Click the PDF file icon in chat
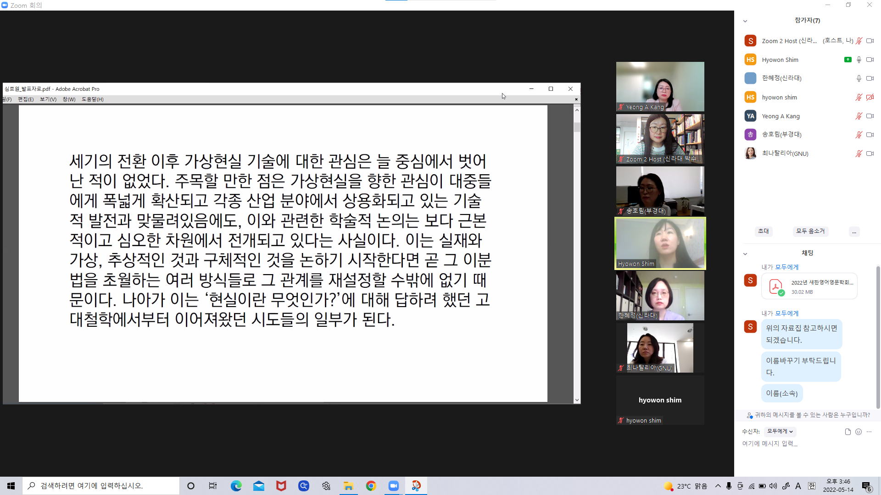Viewport: 881px width, 495px height. pos(775,287)
